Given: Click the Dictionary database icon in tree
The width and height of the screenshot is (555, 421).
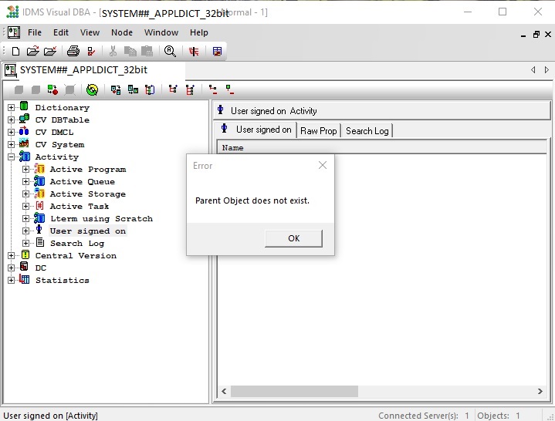Looking at the screenshot, I should (x=24, y=107).
